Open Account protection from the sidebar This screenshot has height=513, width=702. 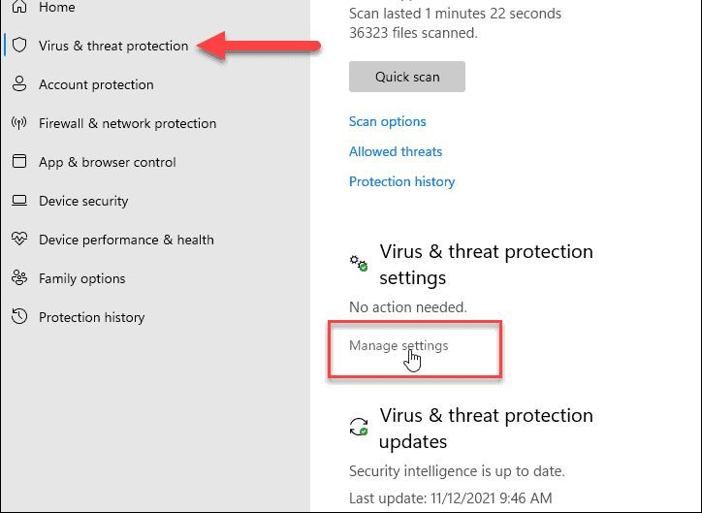96,84
